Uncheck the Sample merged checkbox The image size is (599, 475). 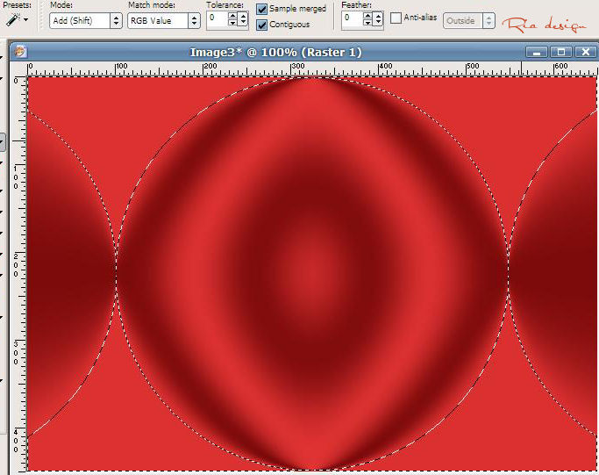coord(261,9)
